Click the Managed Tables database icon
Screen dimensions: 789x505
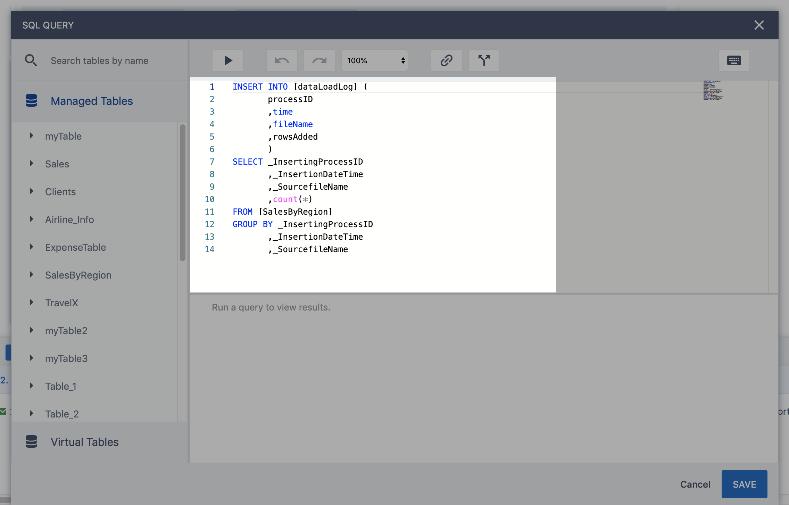(31, 101)
